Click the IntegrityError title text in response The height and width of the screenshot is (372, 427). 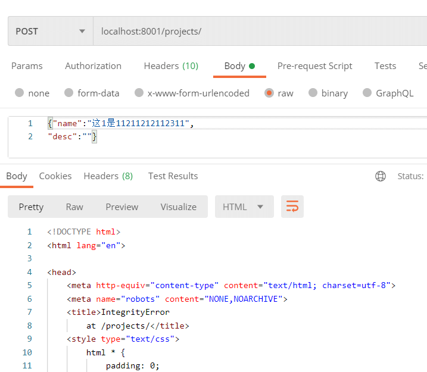(135, 312)
